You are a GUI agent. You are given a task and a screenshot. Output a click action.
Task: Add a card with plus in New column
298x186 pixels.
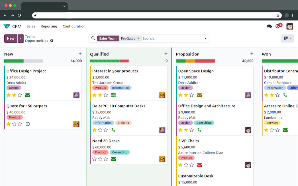coord(80,54)
